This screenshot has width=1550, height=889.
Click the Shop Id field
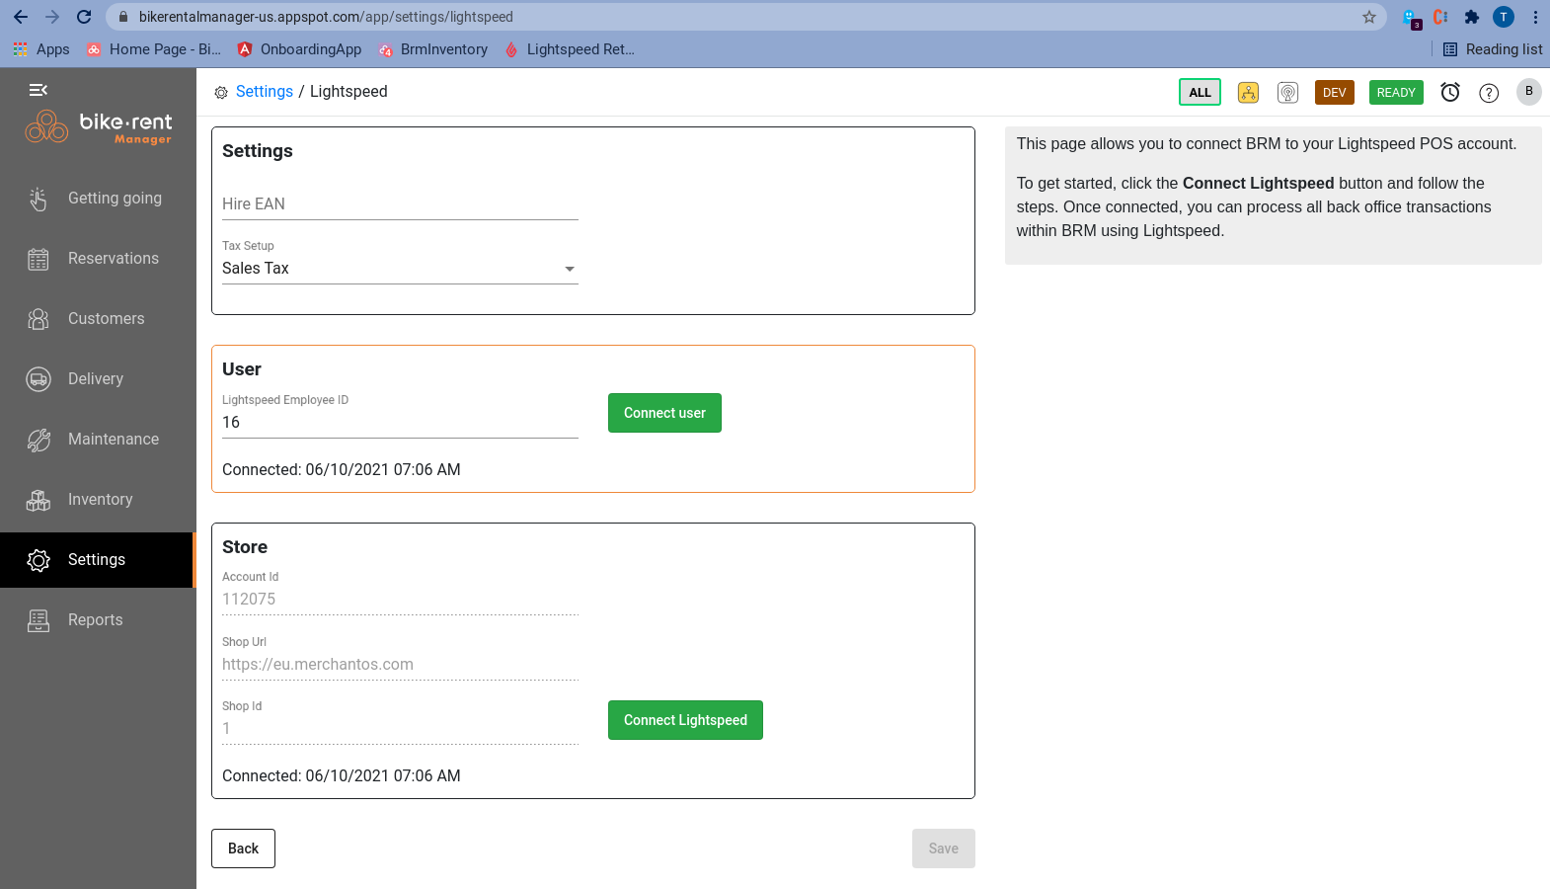coord(400,729)
